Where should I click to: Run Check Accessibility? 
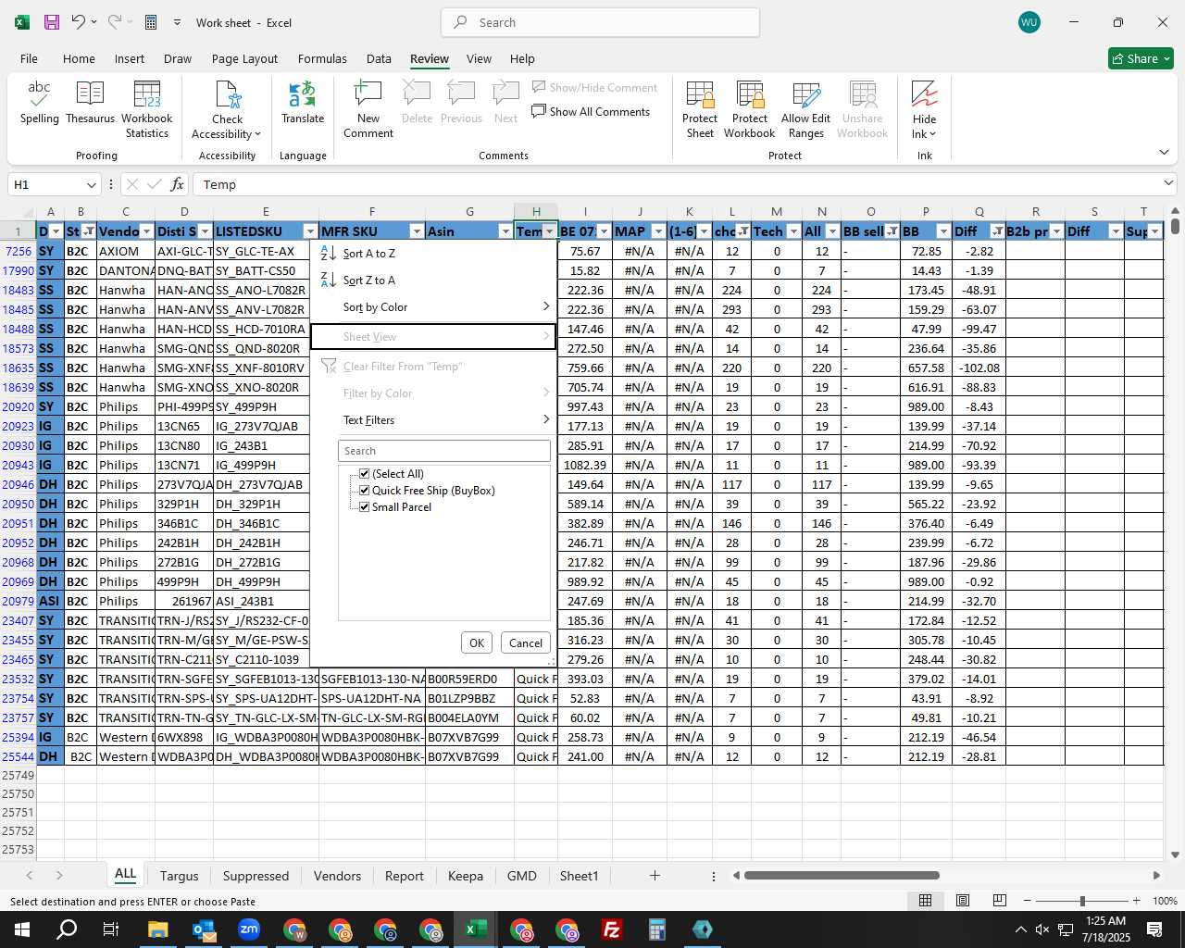point(227,110)
